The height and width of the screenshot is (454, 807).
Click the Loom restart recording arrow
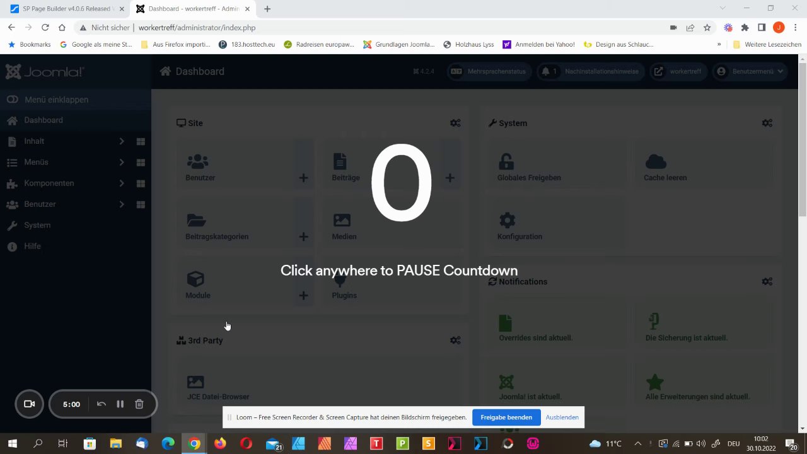click(x=101, y=404)
